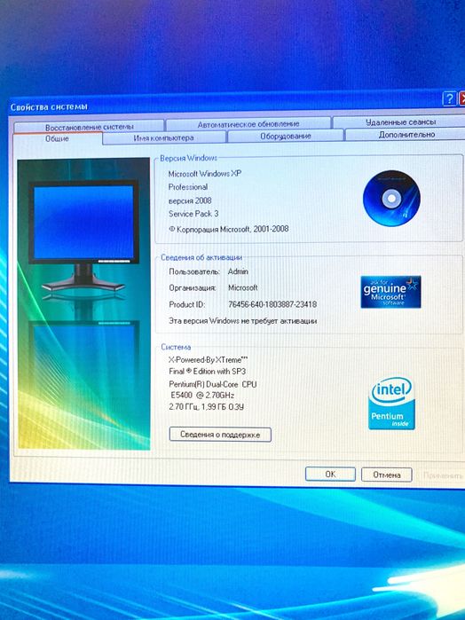Click the help question mark button

[x=449, y=98]
